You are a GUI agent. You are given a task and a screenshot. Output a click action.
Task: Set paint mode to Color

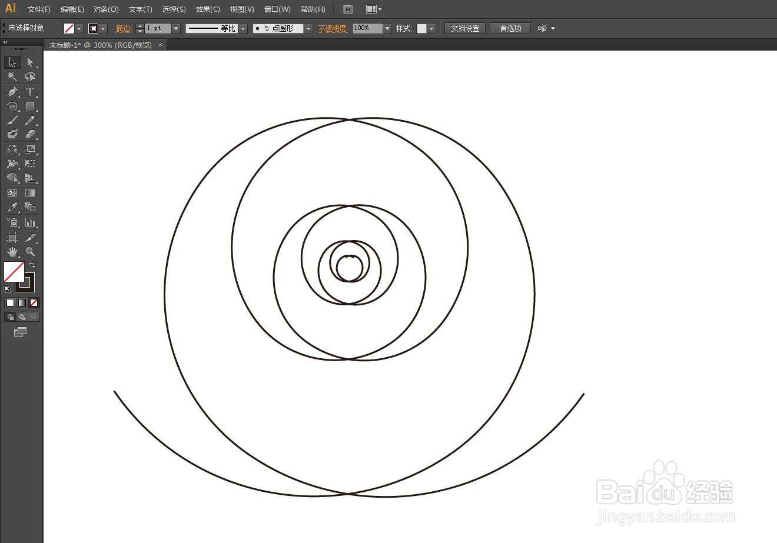point(10,302)
